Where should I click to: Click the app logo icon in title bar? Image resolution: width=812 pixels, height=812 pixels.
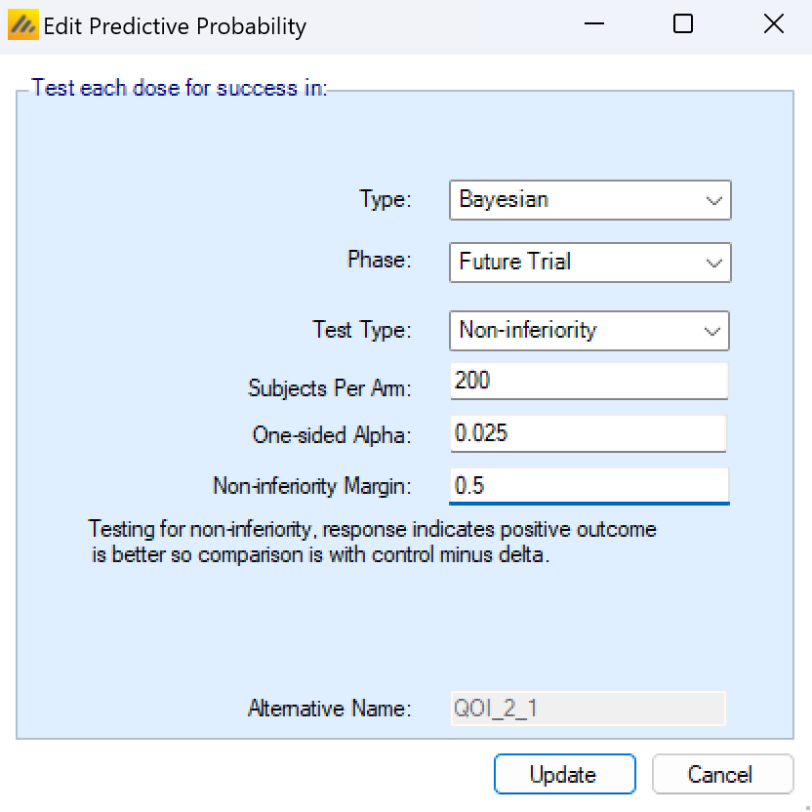tap(23, 25)
